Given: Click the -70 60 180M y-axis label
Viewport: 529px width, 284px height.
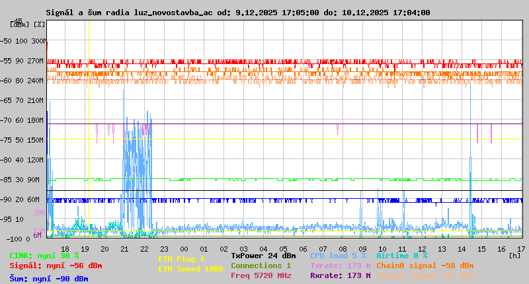Looking at the screenshot, I should (x=22, y=120).
